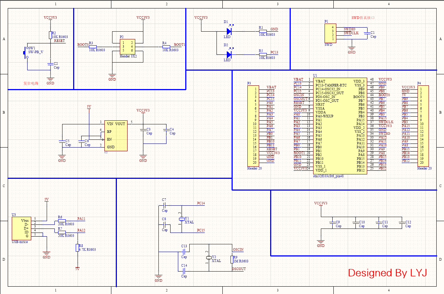
Task: Select the SW1 push-button switch symbol
Action: click(26, 52)
